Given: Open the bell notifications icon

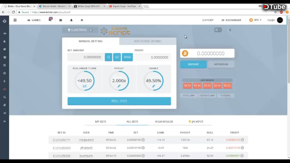Looking at the screenshot, I should (x=71, y=20).
